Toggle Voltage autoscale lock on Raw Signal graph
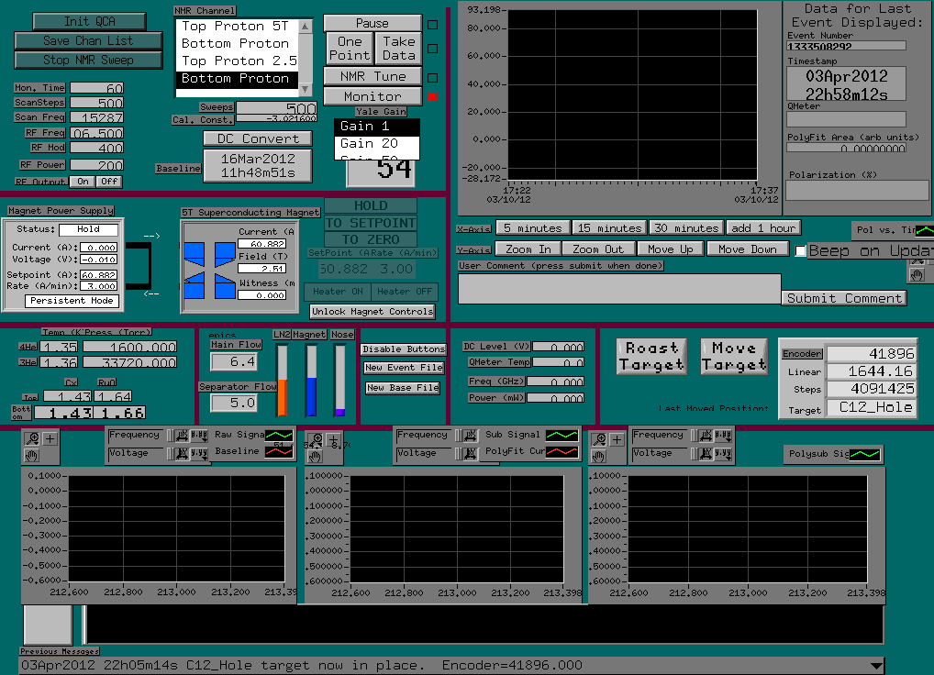 (x=171, y=454)
